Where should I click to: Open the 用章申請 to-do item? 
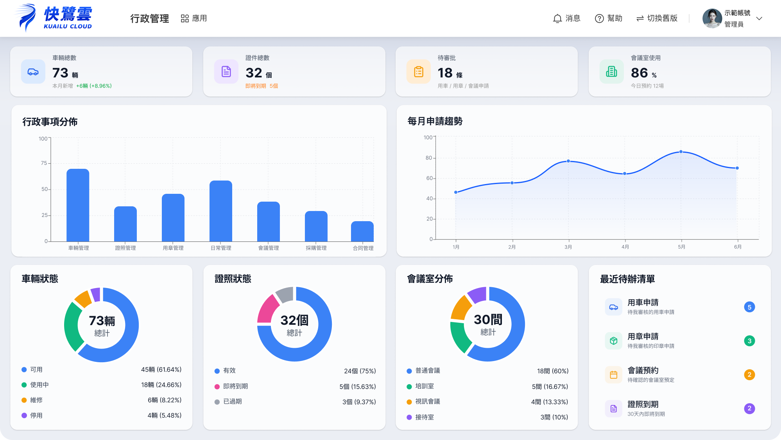click(680, 341)
